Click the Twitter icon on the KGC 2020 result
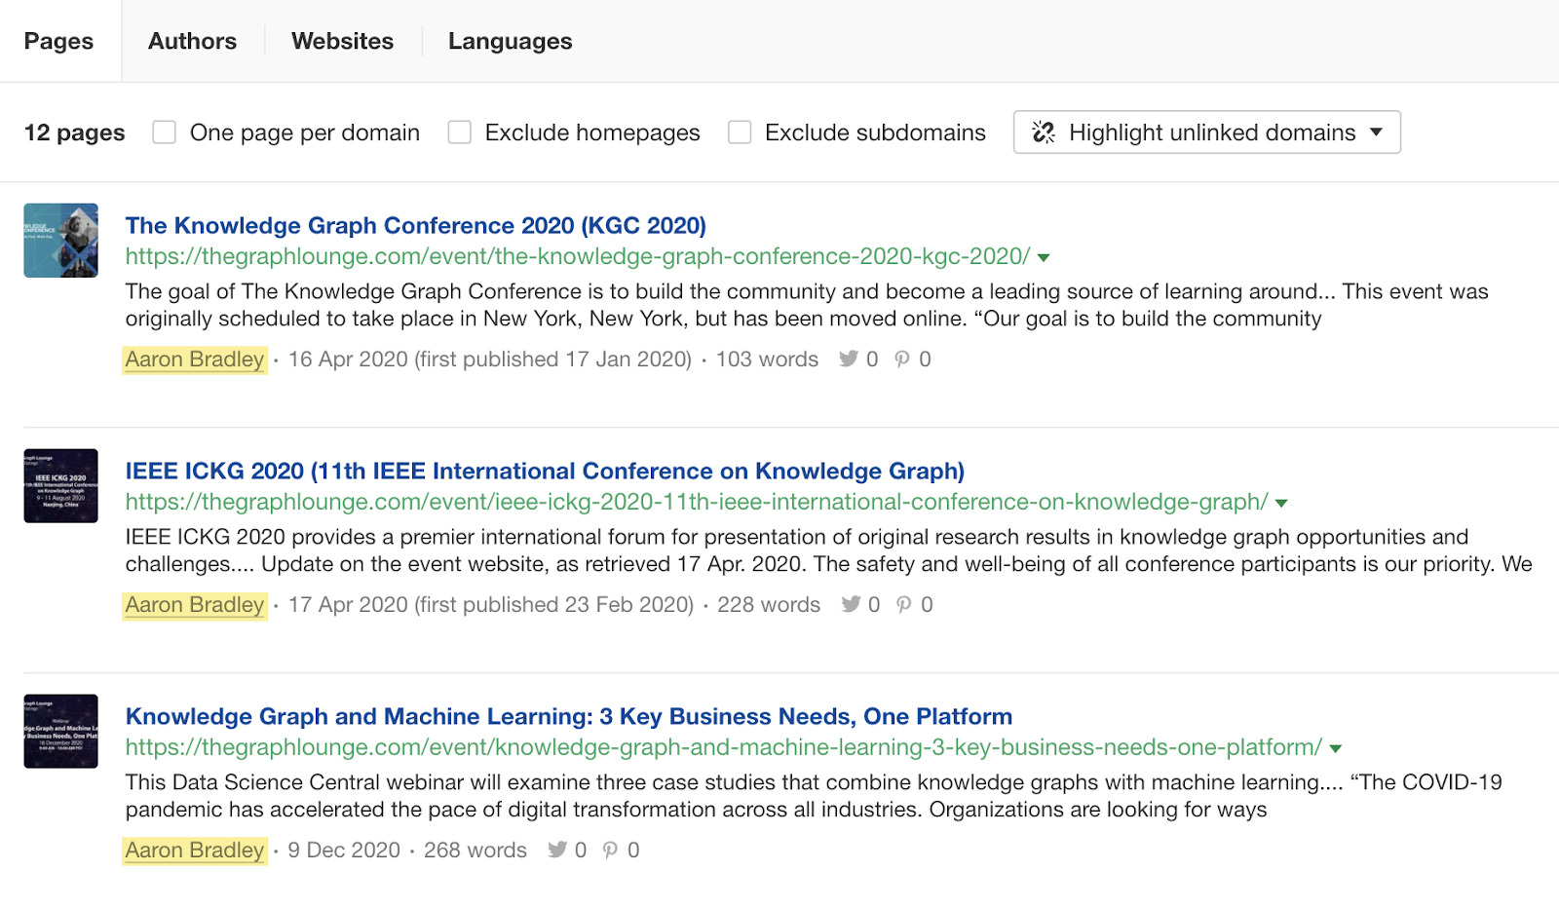Screen dimensions: 1559x909 pyautogui.click(x=850, y=359)
